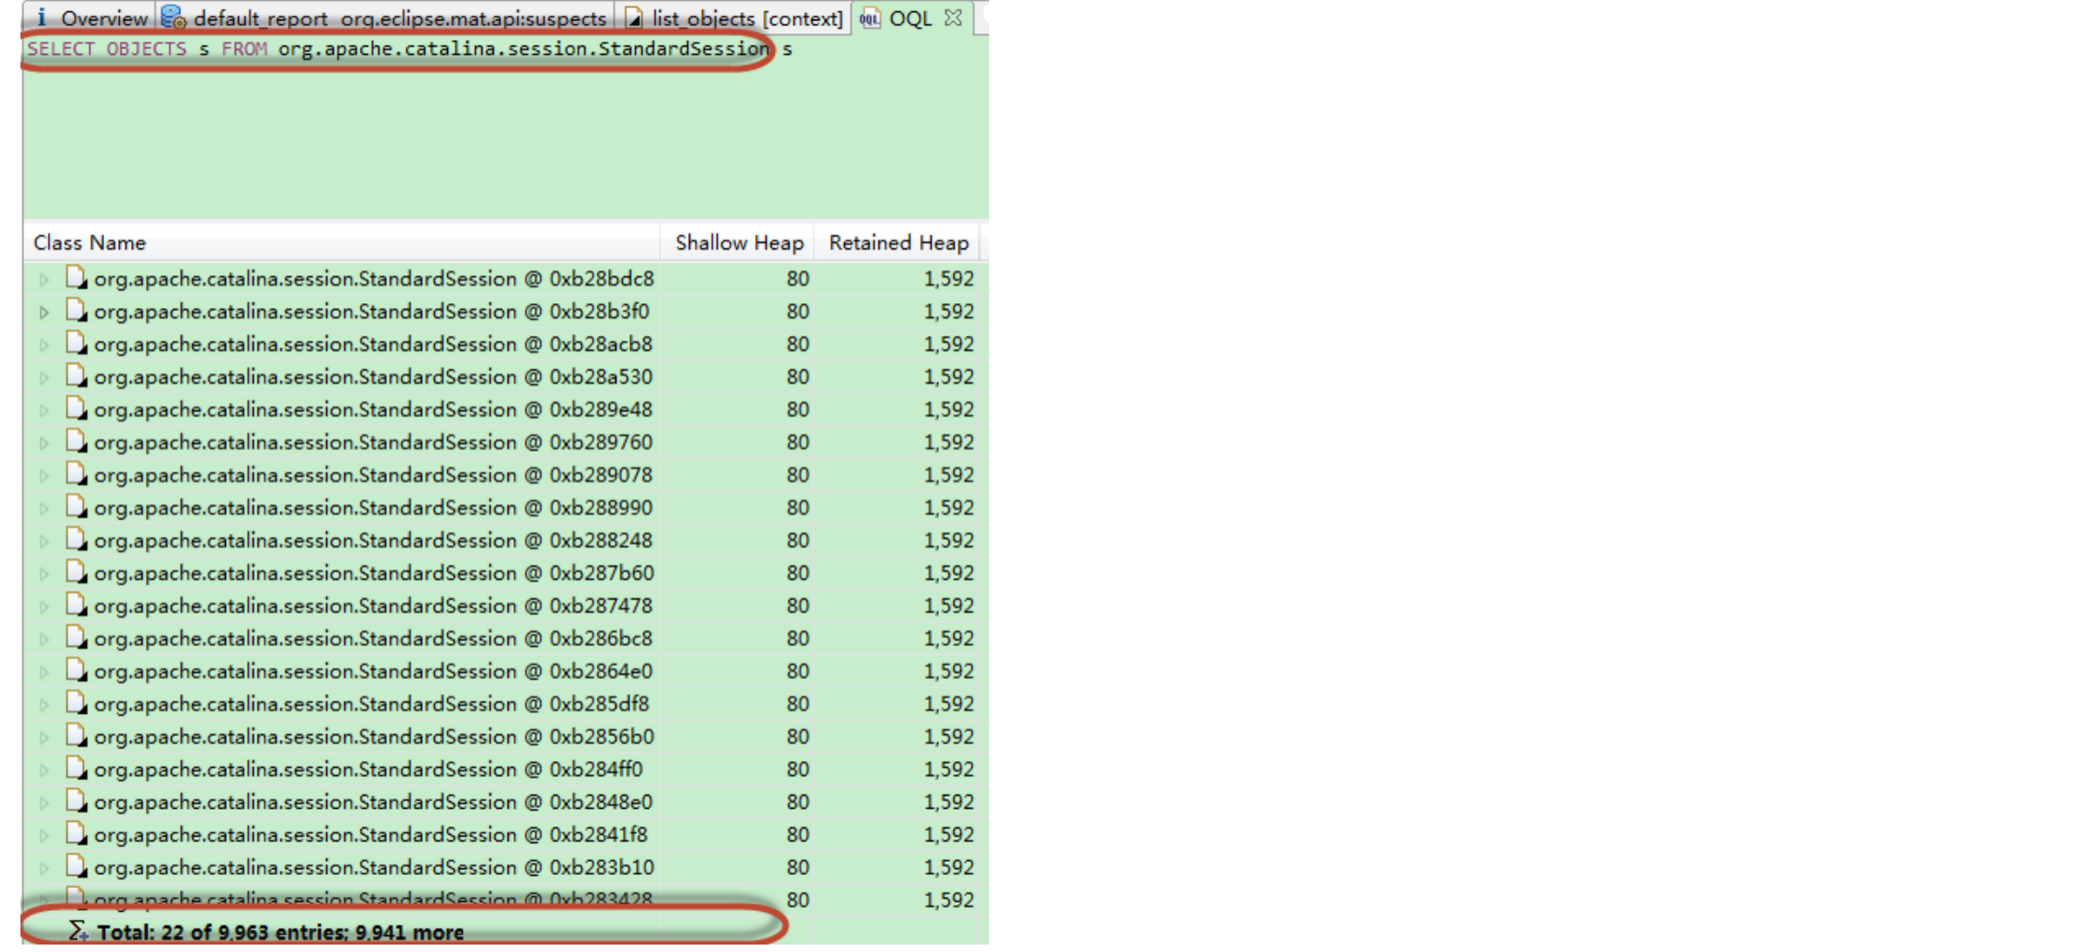The height and width of the screenshot is (952, 2088).
Task: Click the Shallow Heap value 80 for 0xb2864e0
Action: click(798, 670)
